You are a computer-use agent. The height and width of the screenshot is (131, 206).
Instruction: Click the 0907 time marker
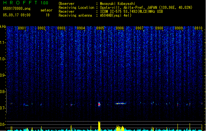pyautogui.click(x=140, y=28)
